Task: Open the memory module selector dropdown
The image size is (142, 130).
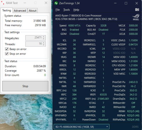Action: pyautogui.click(x=82, y=127)
